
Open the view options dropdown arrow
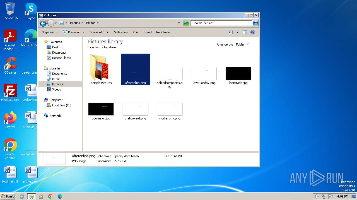click(237, 32)
